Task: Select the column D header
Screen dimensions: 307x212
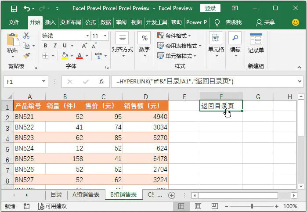Action: pos(145,97)
